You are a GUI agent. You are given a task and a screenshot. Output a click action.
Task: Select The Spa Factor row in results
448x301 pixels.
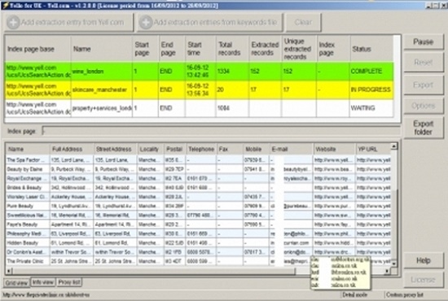198,160
